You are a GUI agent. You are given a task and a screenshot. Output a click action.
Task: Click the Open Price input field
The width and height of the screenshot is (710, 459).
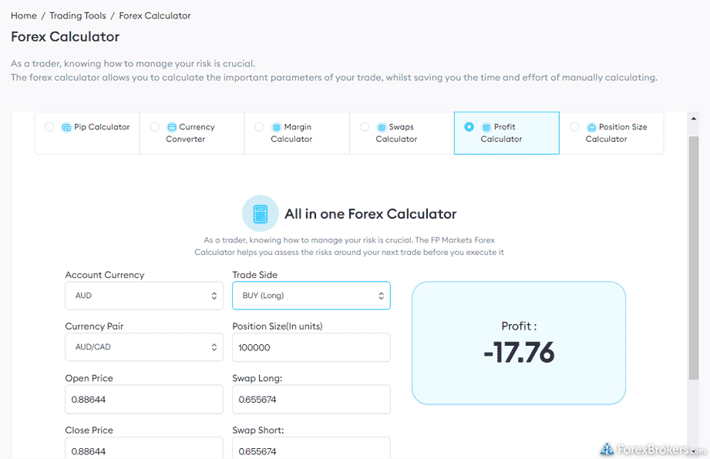144,400
